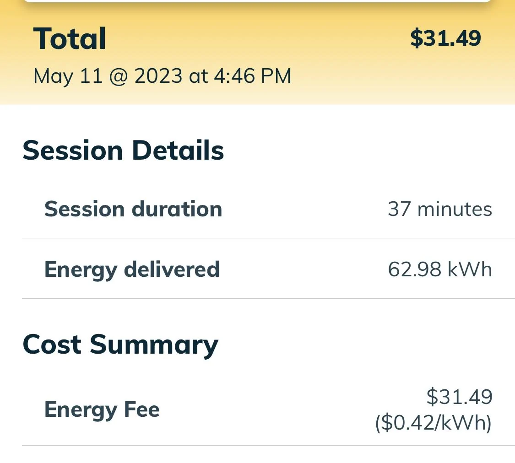The image size is (515, 463).
Task: Tap the bold "Total" heading
Action: pos(70,39)
